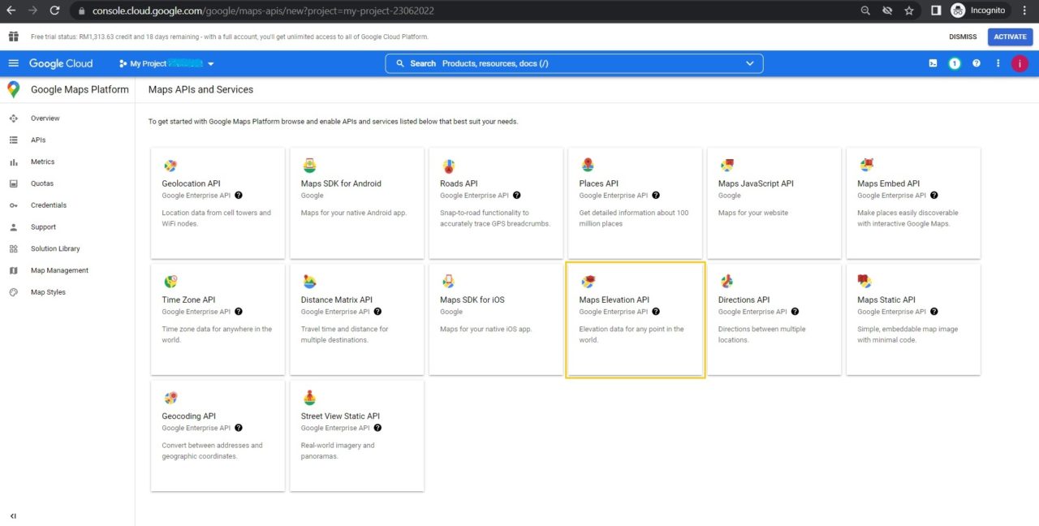Collapse the sidebar using bottom-left chevron
The height and width of the screenshot is (526, 1039).
coord(12,515)
